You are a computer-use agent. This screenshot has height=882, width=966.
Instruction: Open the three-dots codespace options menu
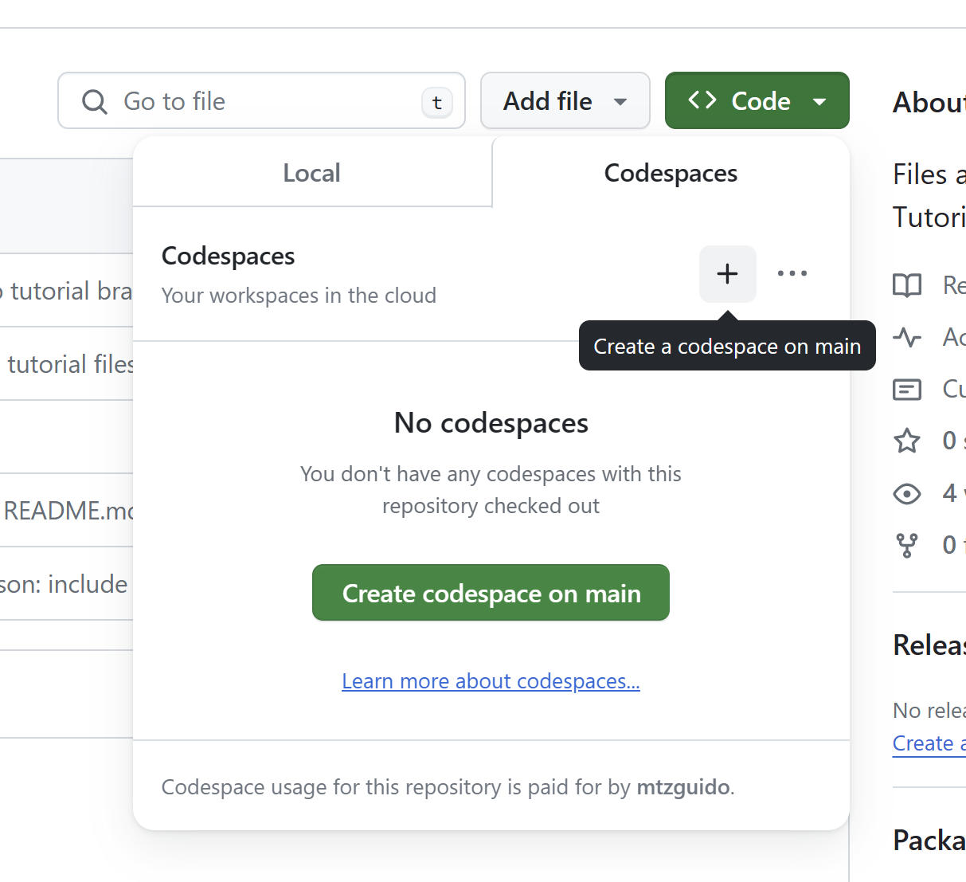click(792, 274)
